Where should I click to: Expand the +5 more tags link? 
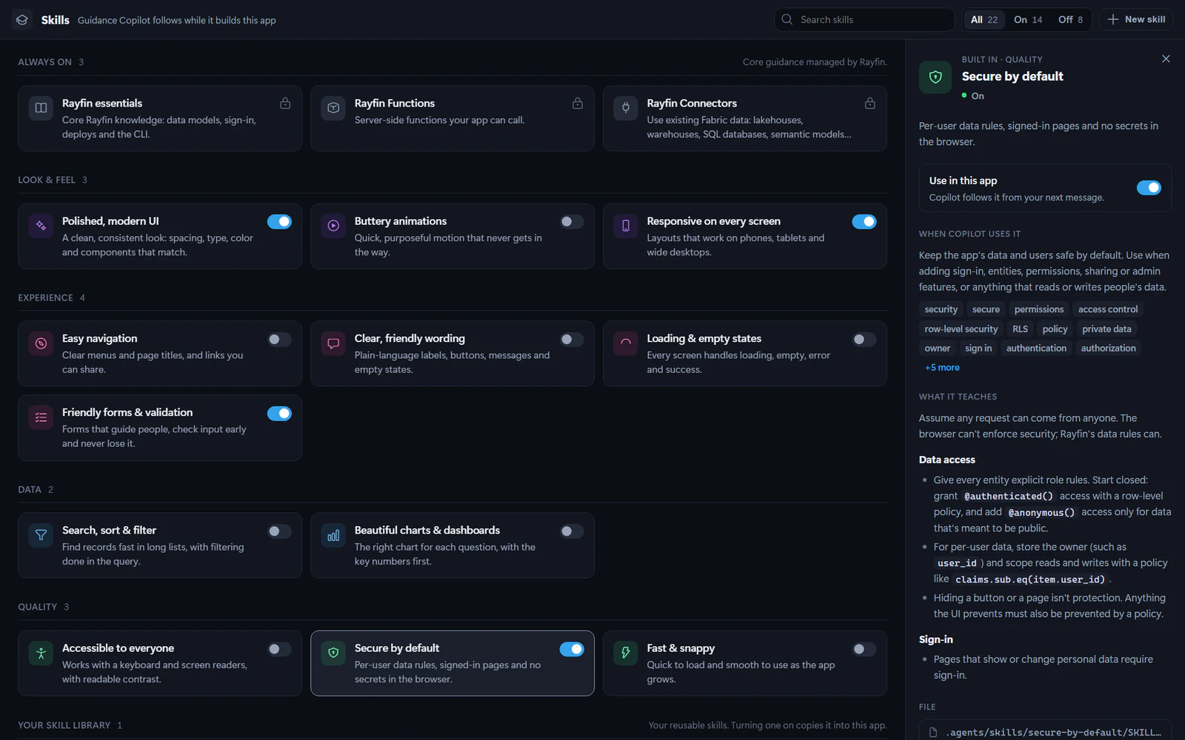pos(942,368)
